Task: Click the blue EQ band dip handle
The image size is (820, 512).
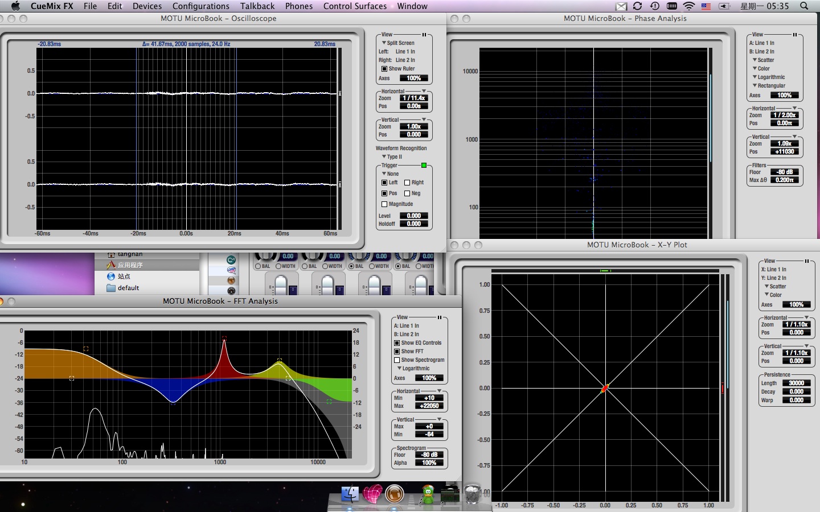Action: [x=173, y=402]
